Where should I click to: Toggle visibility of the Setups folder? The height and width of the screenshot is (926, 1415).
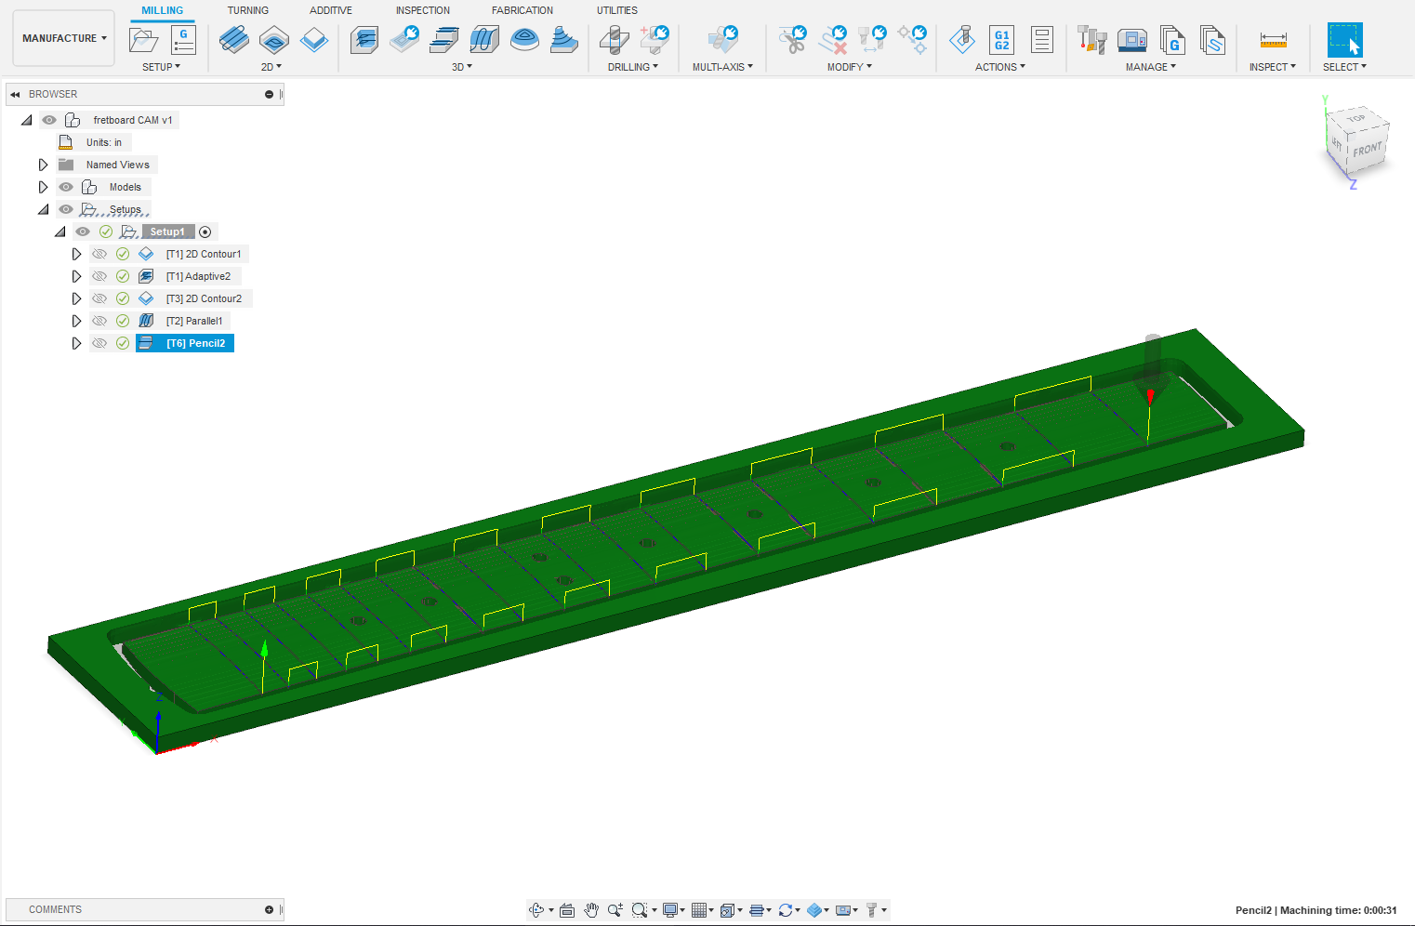[x=66, y=209]
